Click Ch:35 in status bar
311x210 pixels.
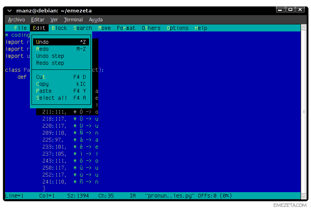[x=106, y=196]
